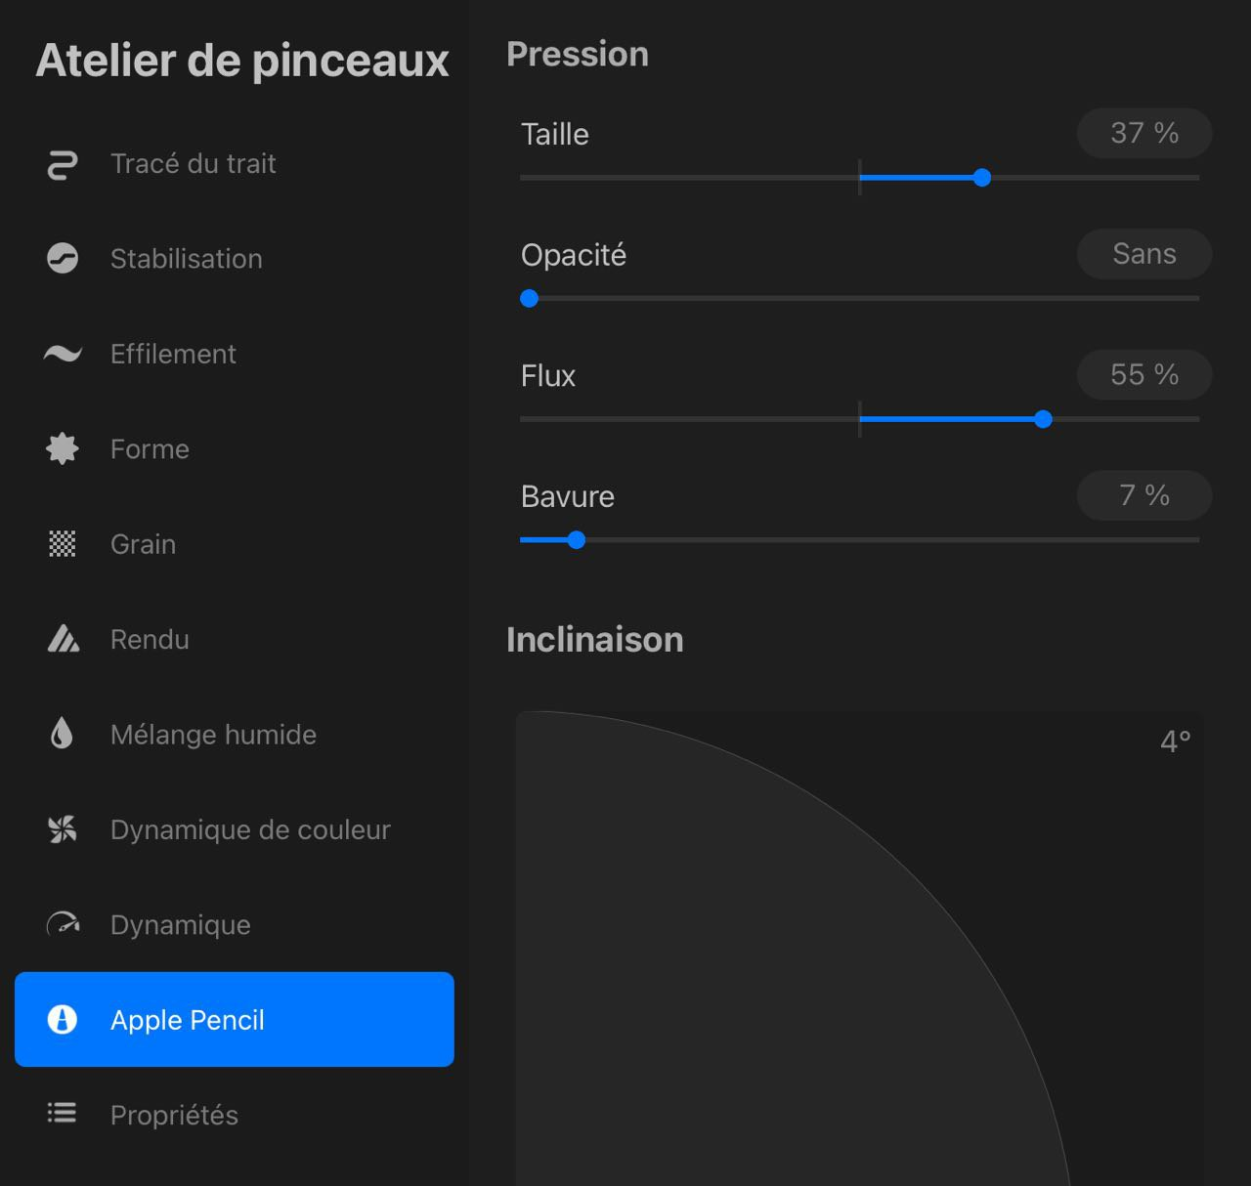Select the Dynamique de couleur pinwheel icon
The width and height of the screenshot is (1251, 1186).
pyautogui.click(x=63, y=829)
